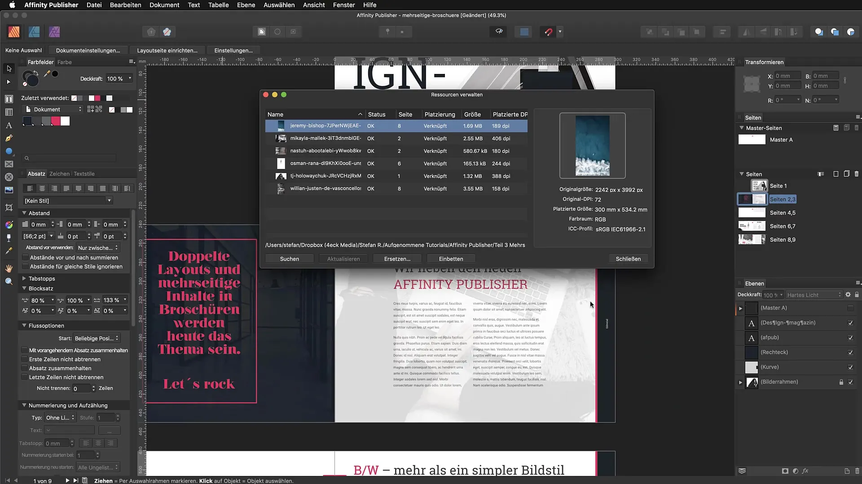Select the Zoom magnifier tool
The image size is (862, 484).
coord(9,281)
